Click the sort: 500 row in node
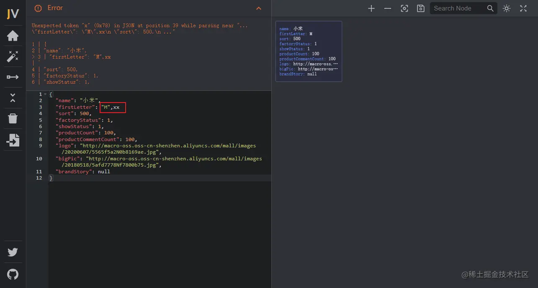 point(290,39)
